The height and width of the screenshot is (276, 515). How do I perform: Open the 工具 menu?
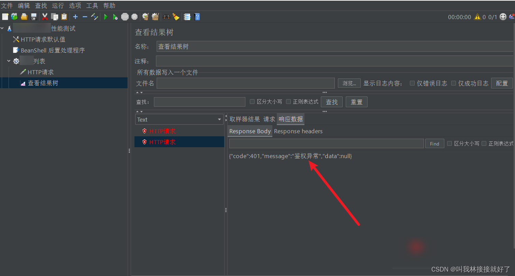pyautogui.click(x=92, y=5)
